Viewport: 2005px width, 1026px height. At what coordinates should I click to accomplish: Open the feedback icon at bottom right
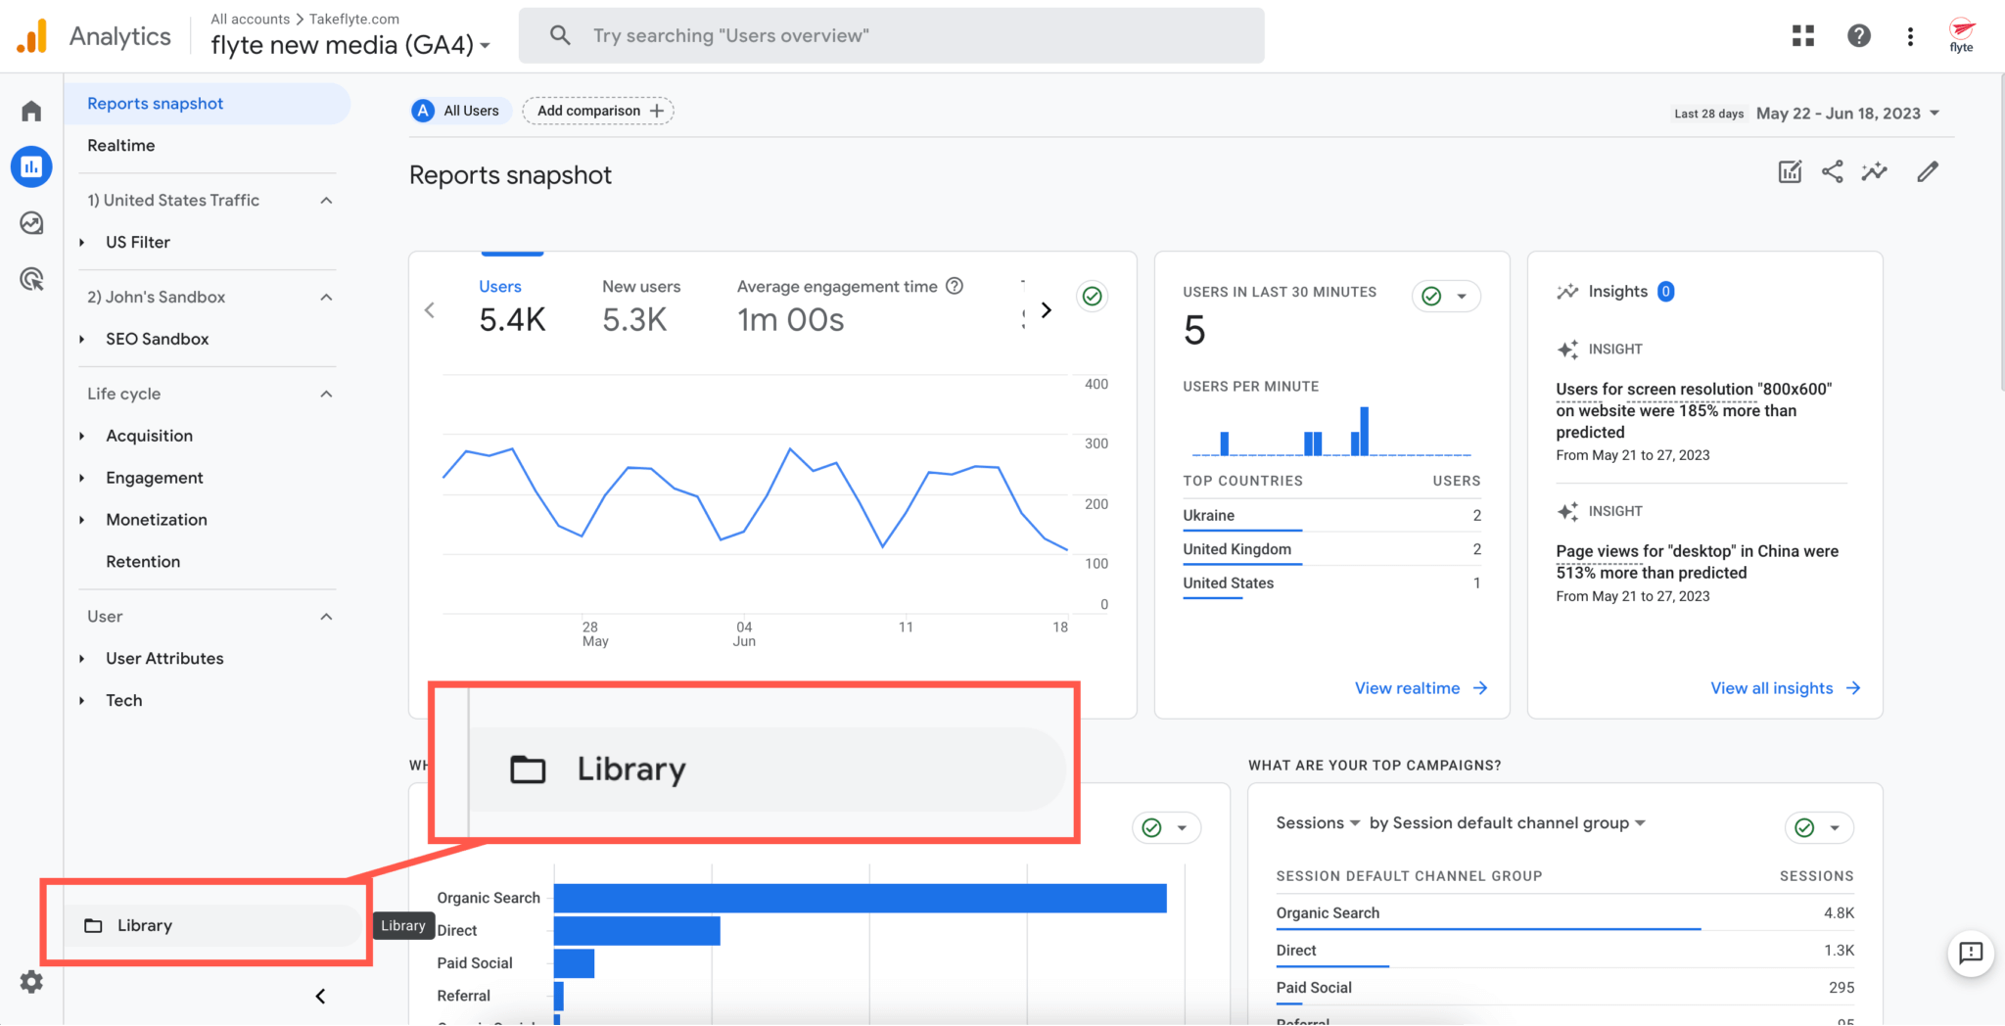pyautogui.click(x=1972, y=955)
